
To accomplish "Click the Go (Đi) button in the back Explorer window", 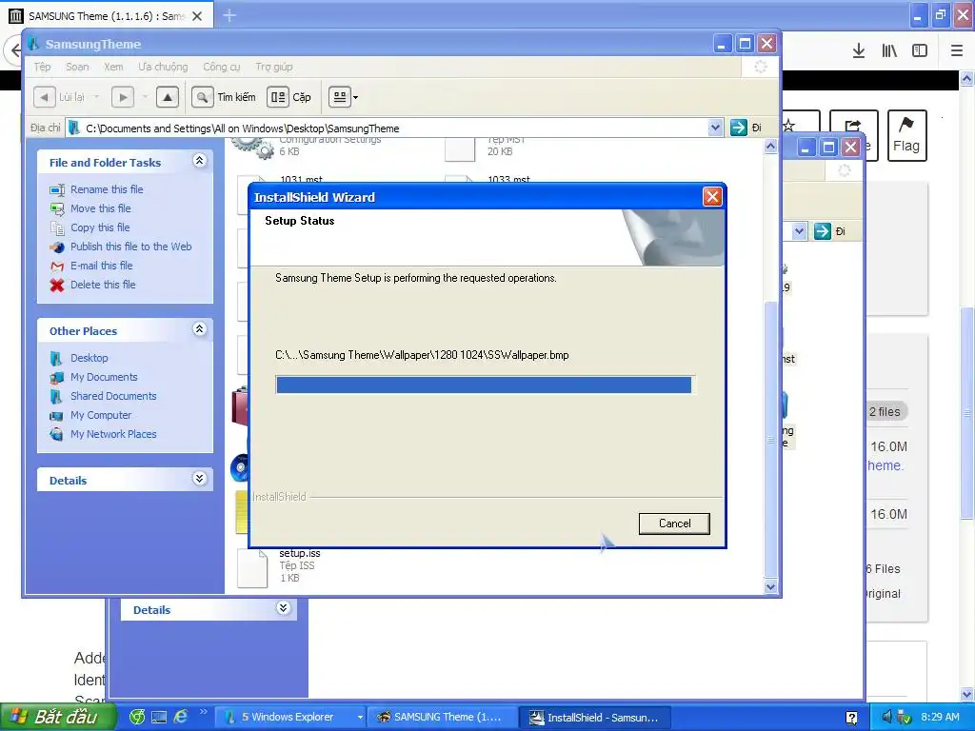I will point(830,231).
